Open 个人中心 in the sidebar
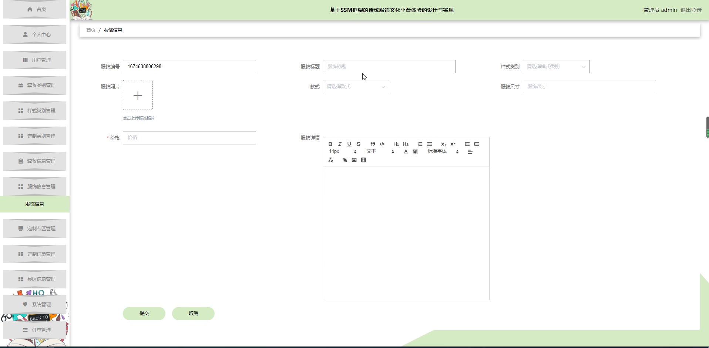 [35, 34]
